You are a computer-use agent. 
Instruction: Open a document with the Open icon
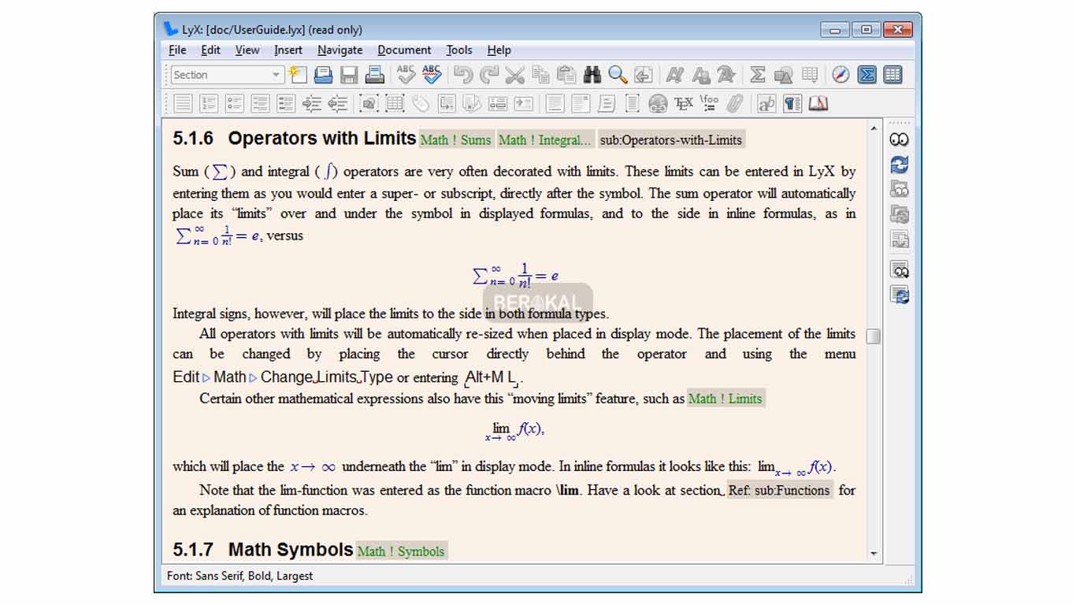323,75
